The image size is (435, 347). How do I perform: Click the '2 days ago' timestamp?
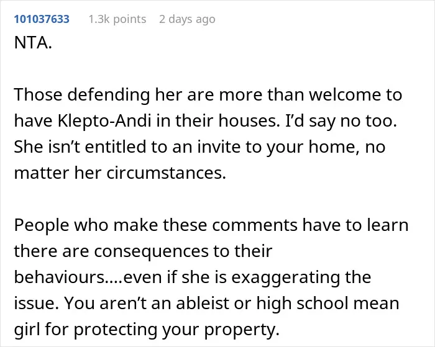pos(187,19)
